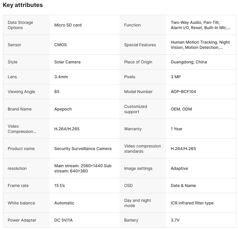Click the model number "AOP-BCF104"

coord(183,92)
